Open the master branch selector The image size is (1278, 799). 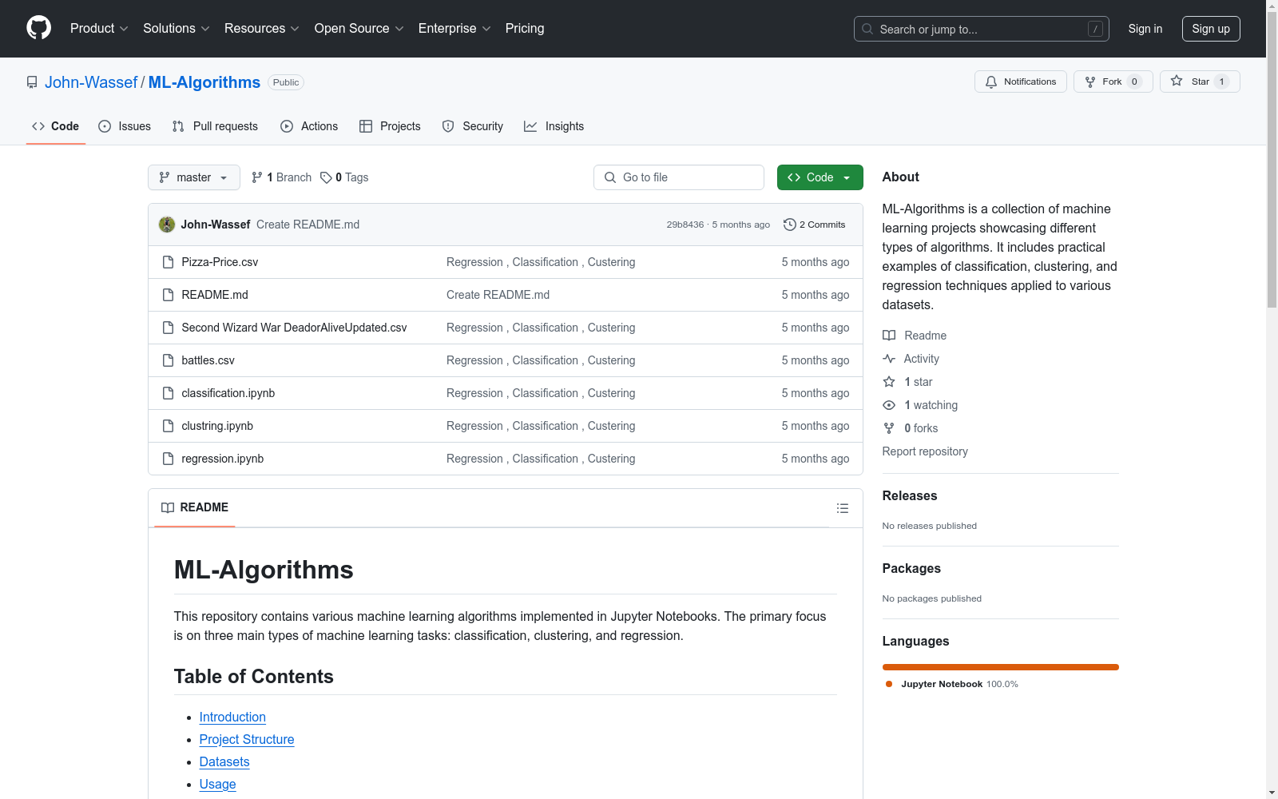tap(194, 177)
